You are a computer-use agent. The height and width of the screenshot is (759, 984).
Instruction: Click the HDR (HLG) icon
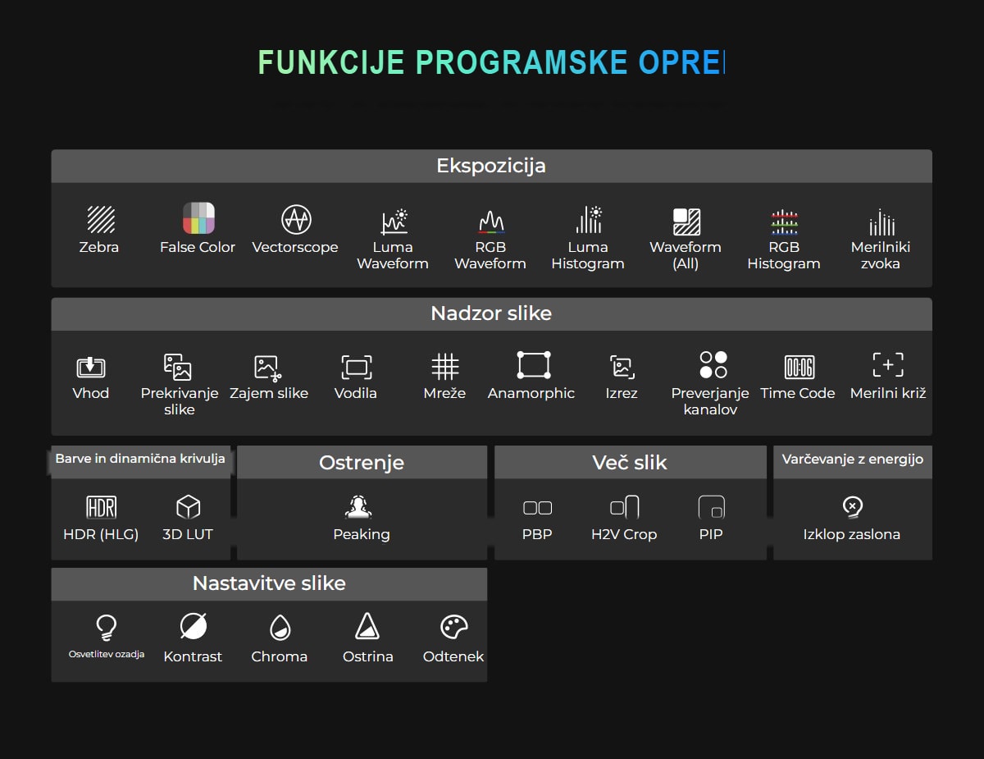tap(102, 507)
